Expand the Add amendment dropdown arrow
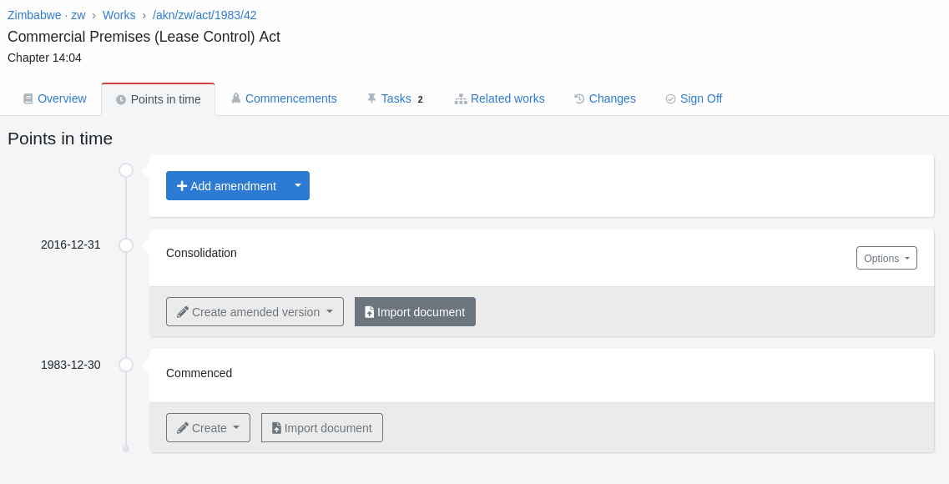This screenshot has height=484, width=949. tap(298, 185)
